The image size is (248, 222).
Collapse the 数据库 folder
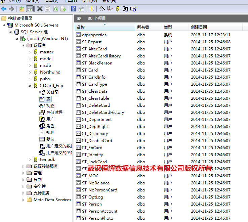pos(23,45)
